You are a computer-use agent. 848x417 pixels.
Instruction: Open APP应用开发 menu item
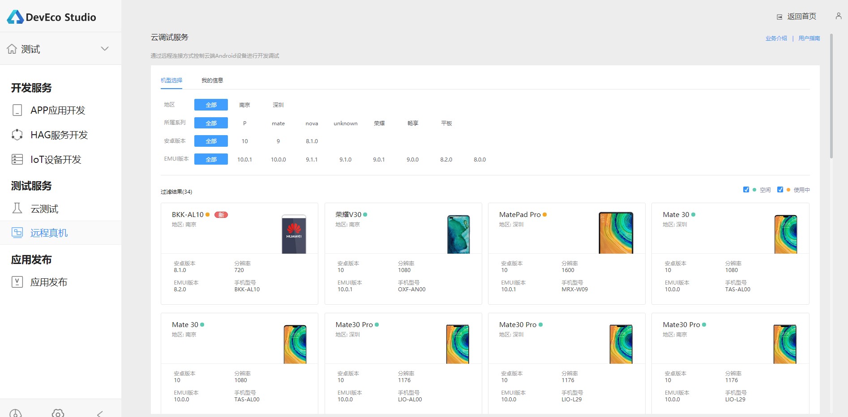click(x=58, y=110)
